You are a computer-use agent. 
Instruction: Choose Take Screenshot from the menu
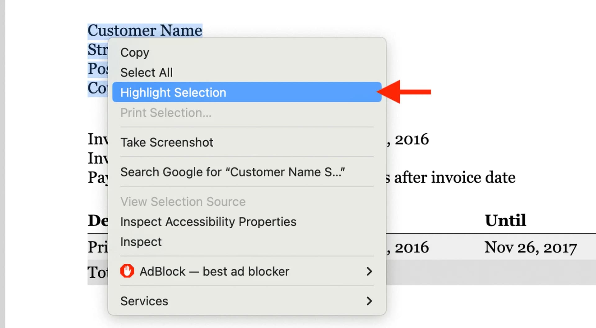click(x=167, y=142)
